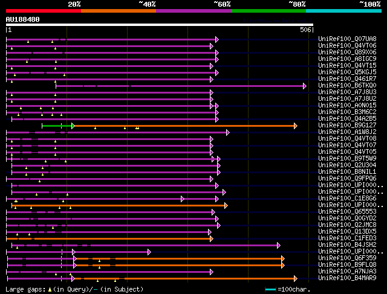This screenshot has width=387, height=294.
Task: Open hit UniRef100_Q89X06
Action: (x=347, y=53)
